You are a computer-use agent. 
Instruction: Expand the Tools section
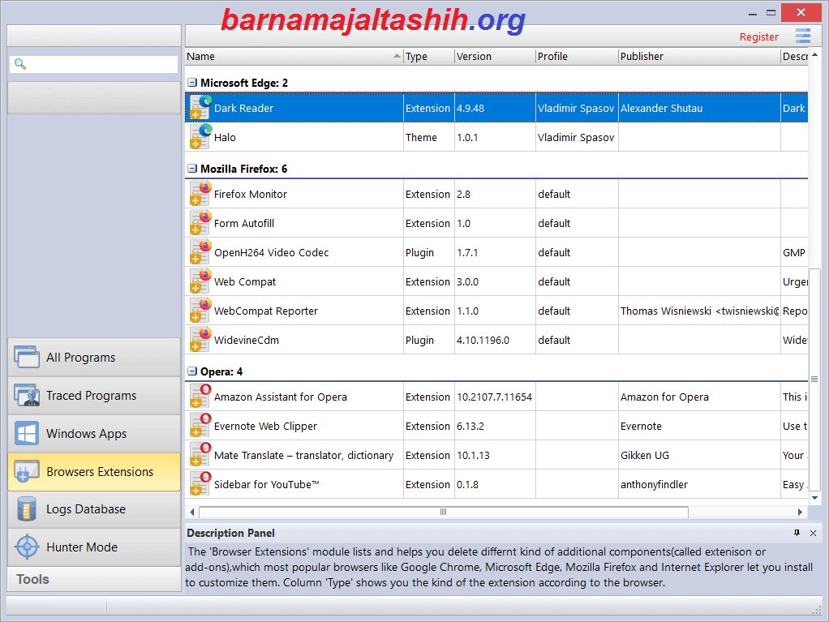click(94, 579)
